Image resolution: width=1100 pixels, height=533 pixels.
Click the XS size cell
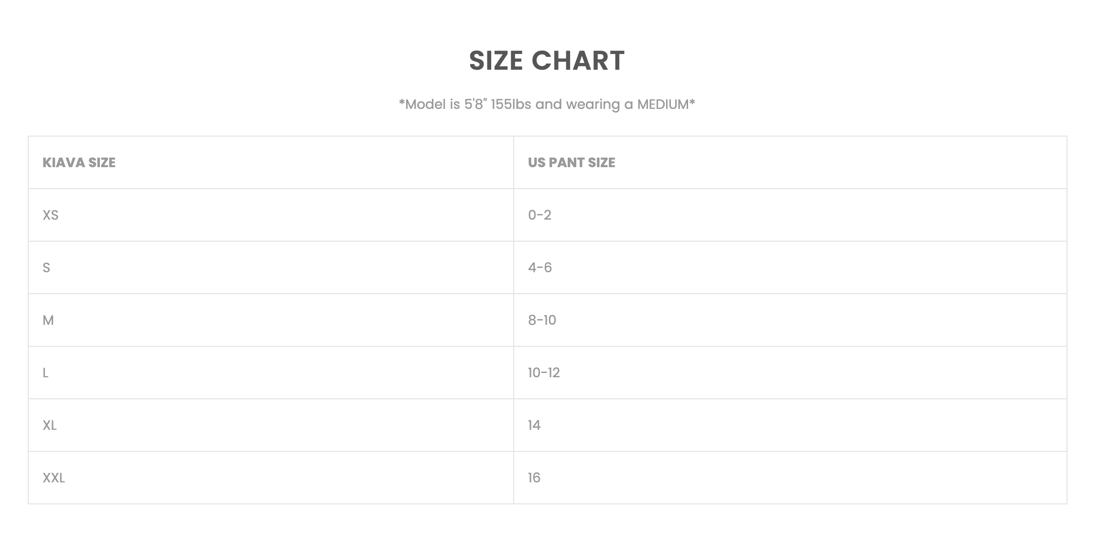(50, 215)
